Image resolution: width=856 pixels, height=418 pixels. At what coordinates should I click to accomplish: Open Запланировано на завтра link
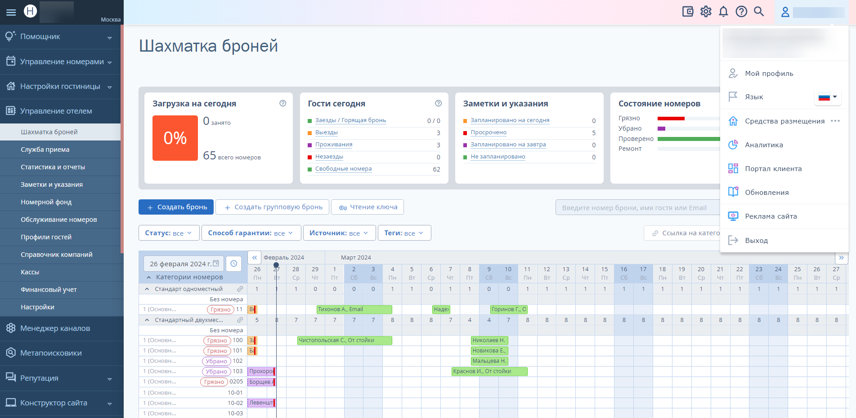[x=508, y=145]
